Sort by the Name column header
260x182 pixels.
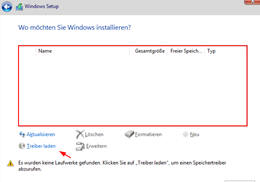point(82,51)
